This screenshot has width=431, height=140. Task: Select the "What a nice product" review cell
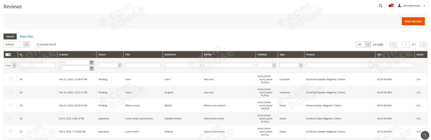click(215, 105)
